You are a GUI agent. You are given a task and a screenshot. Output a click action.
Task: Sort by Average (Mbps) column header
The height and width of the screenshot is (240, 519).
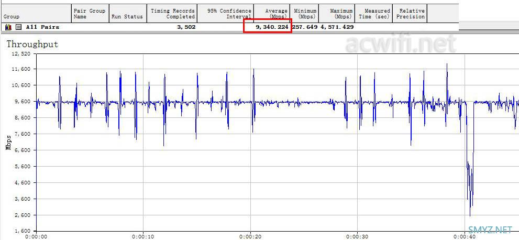(272, 13)
